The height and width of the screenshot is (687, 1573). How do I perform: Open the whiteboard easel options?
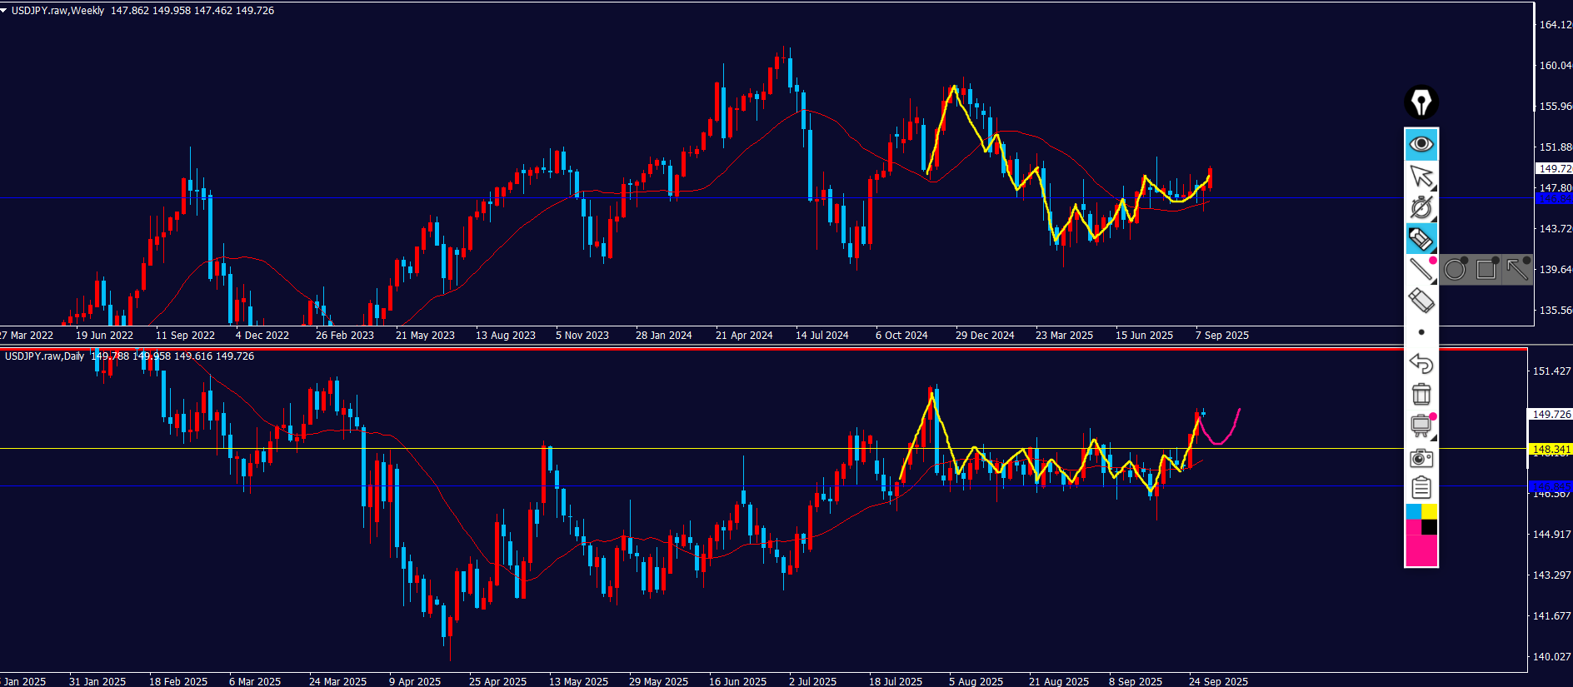(1421, 426)
